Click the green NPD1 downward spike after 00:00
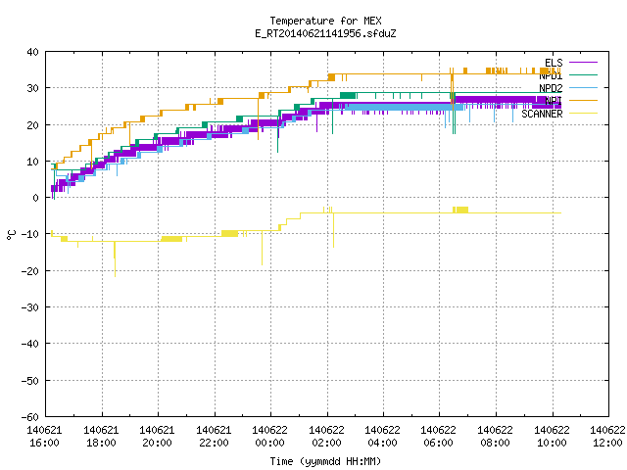Image resolution: width=627 pixels, height=470 pixels. coord(278,134)
